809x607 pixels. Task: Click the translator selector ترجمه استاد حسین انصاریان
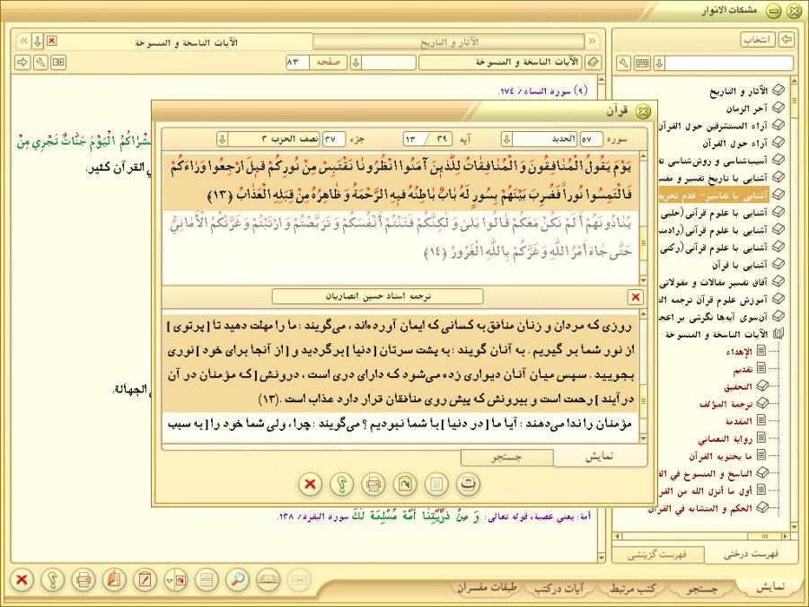point(378,296)
